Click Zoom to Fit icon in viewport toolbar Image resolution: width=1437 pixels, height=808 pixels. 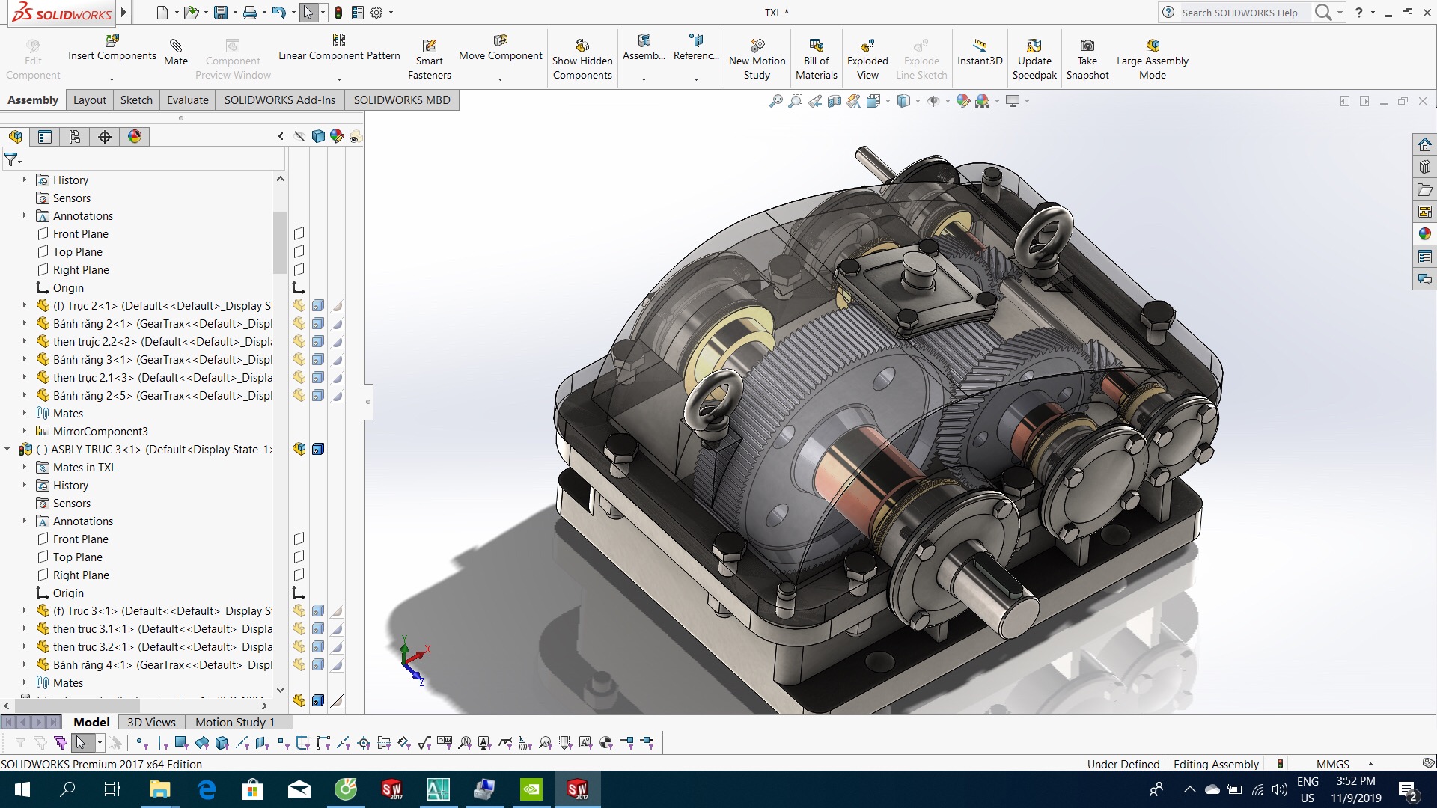point(776,101)
